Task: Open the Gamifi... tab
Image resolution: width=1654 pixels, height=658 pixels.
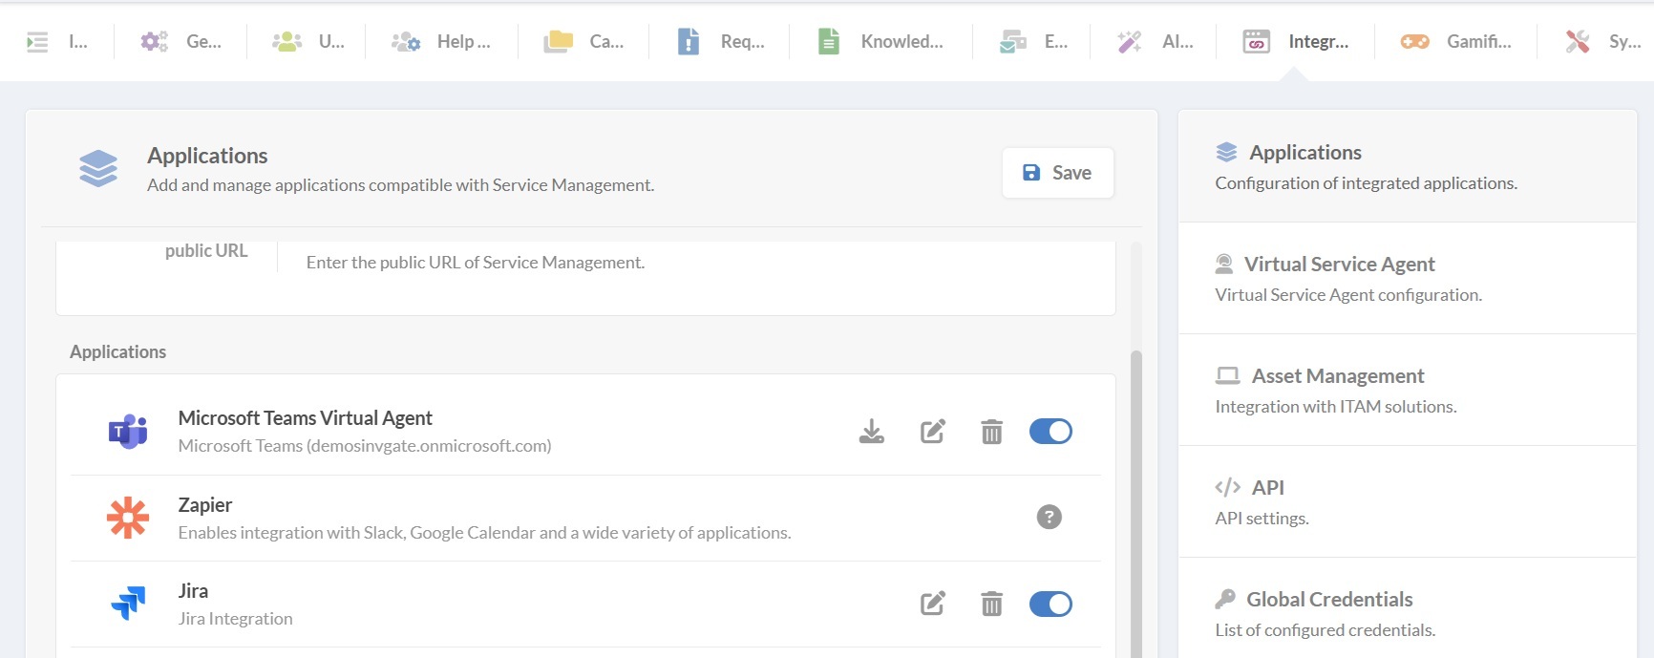Action: (1455, 42)
